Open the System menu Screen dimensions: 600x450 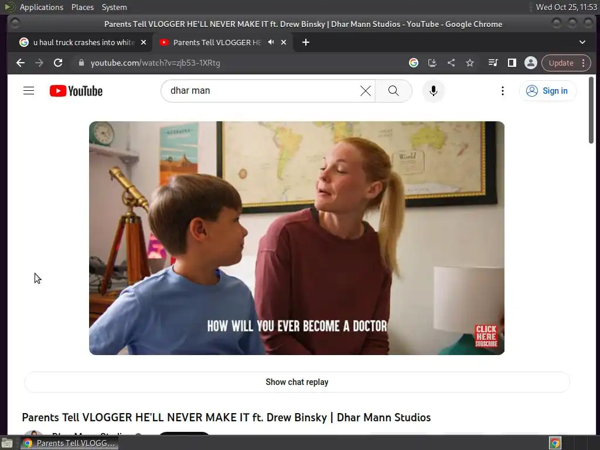(x=114, y=7)
